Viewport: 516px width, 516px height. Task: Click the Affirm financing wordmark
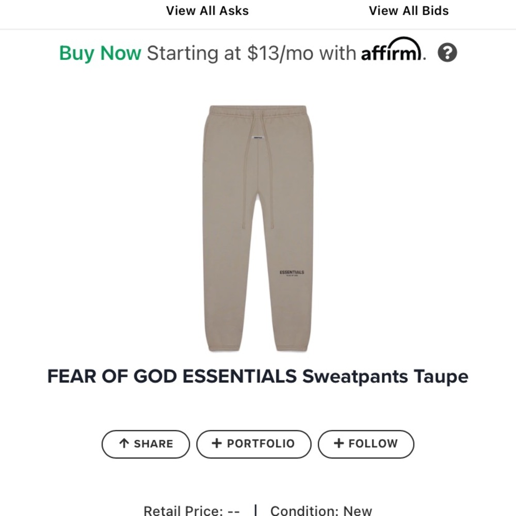pyautogui.click(x=391, y=53)
